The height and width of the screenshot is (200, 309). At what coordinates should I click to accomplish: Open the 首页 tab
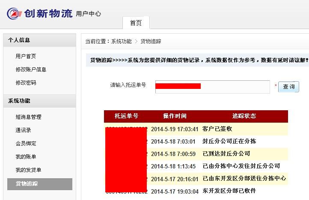[136, 23]
